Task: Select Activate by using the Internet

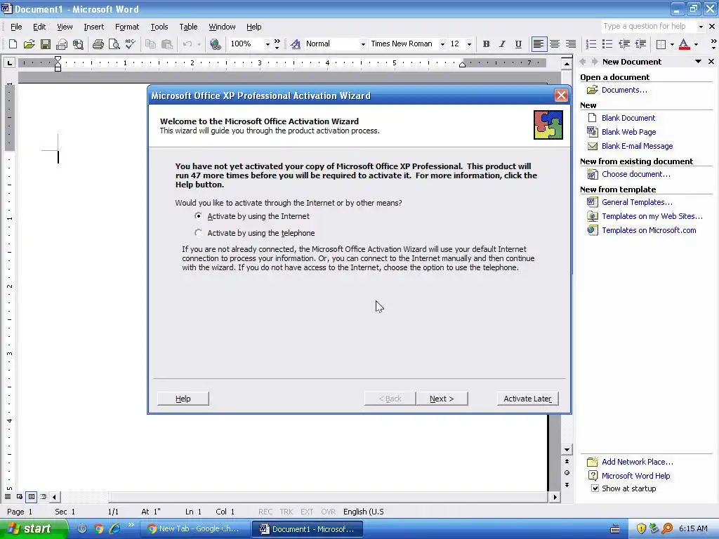Action: [198, 216]
